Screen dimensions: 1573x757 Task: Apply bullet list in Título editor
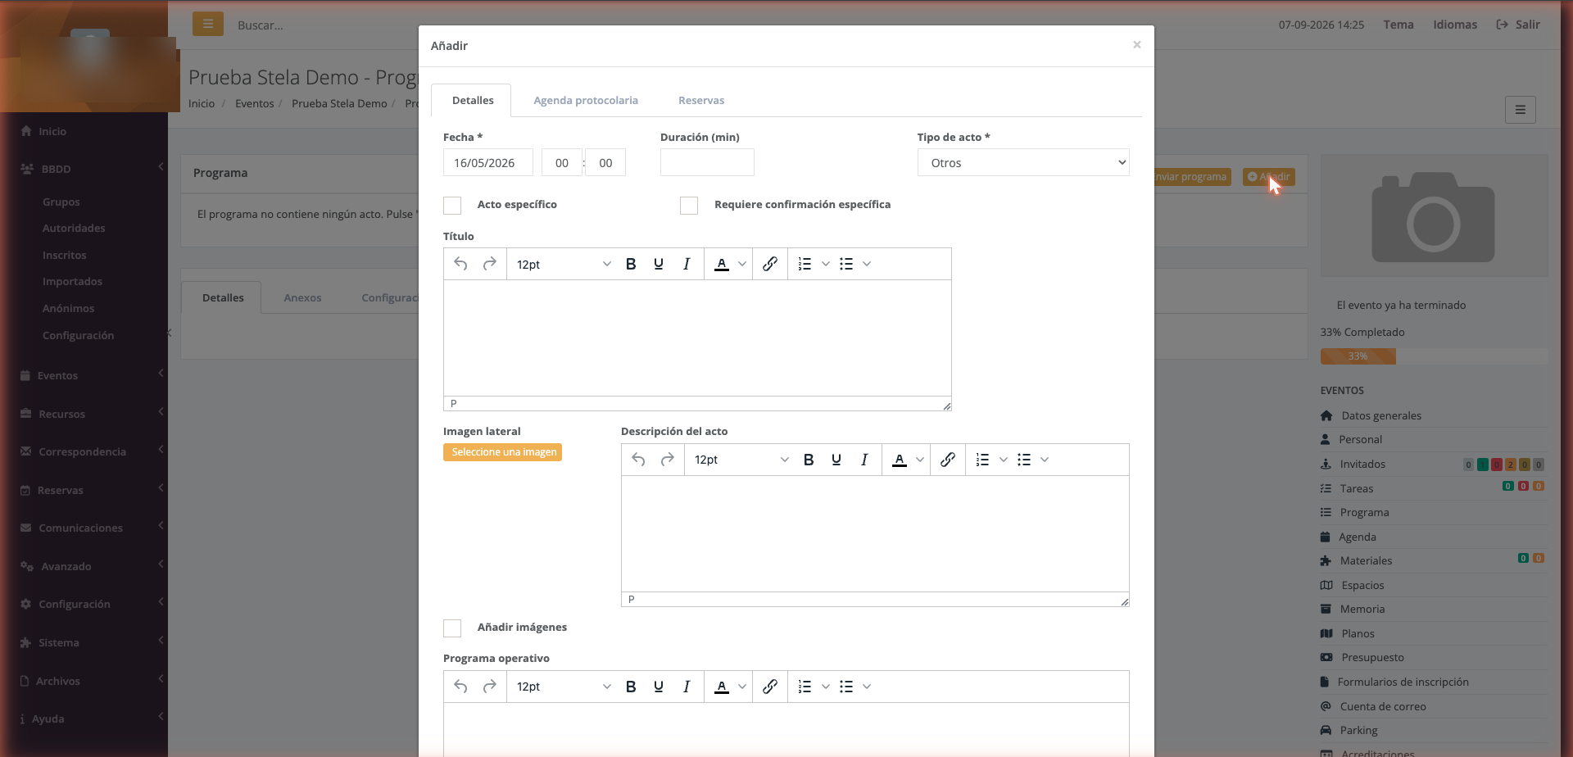click(846, 264)
